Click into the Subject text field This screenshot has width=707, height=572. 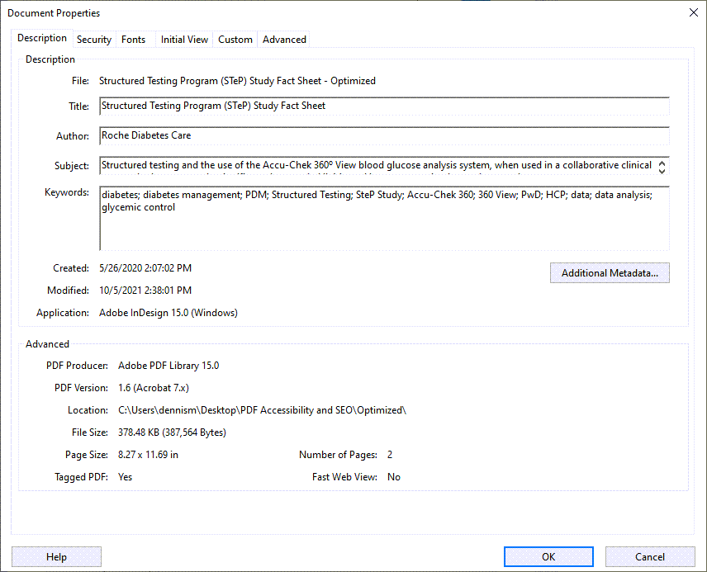pos(377,165)
